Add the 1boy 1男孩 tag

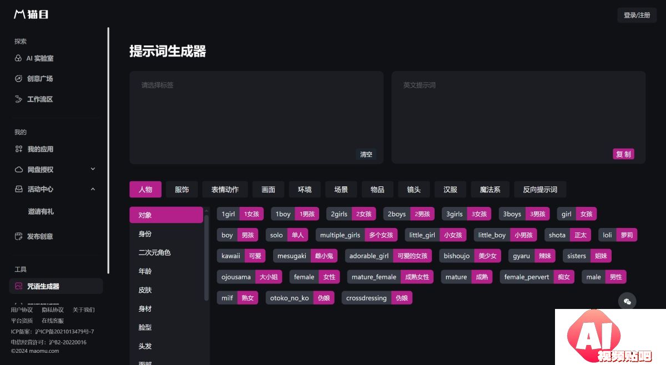(x=295, y=214)
